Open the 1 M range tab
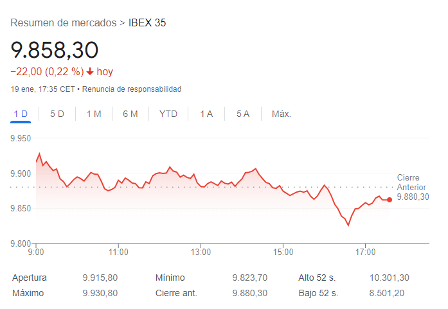The width and height of the screenshot is (448, 309). point(94,114)
